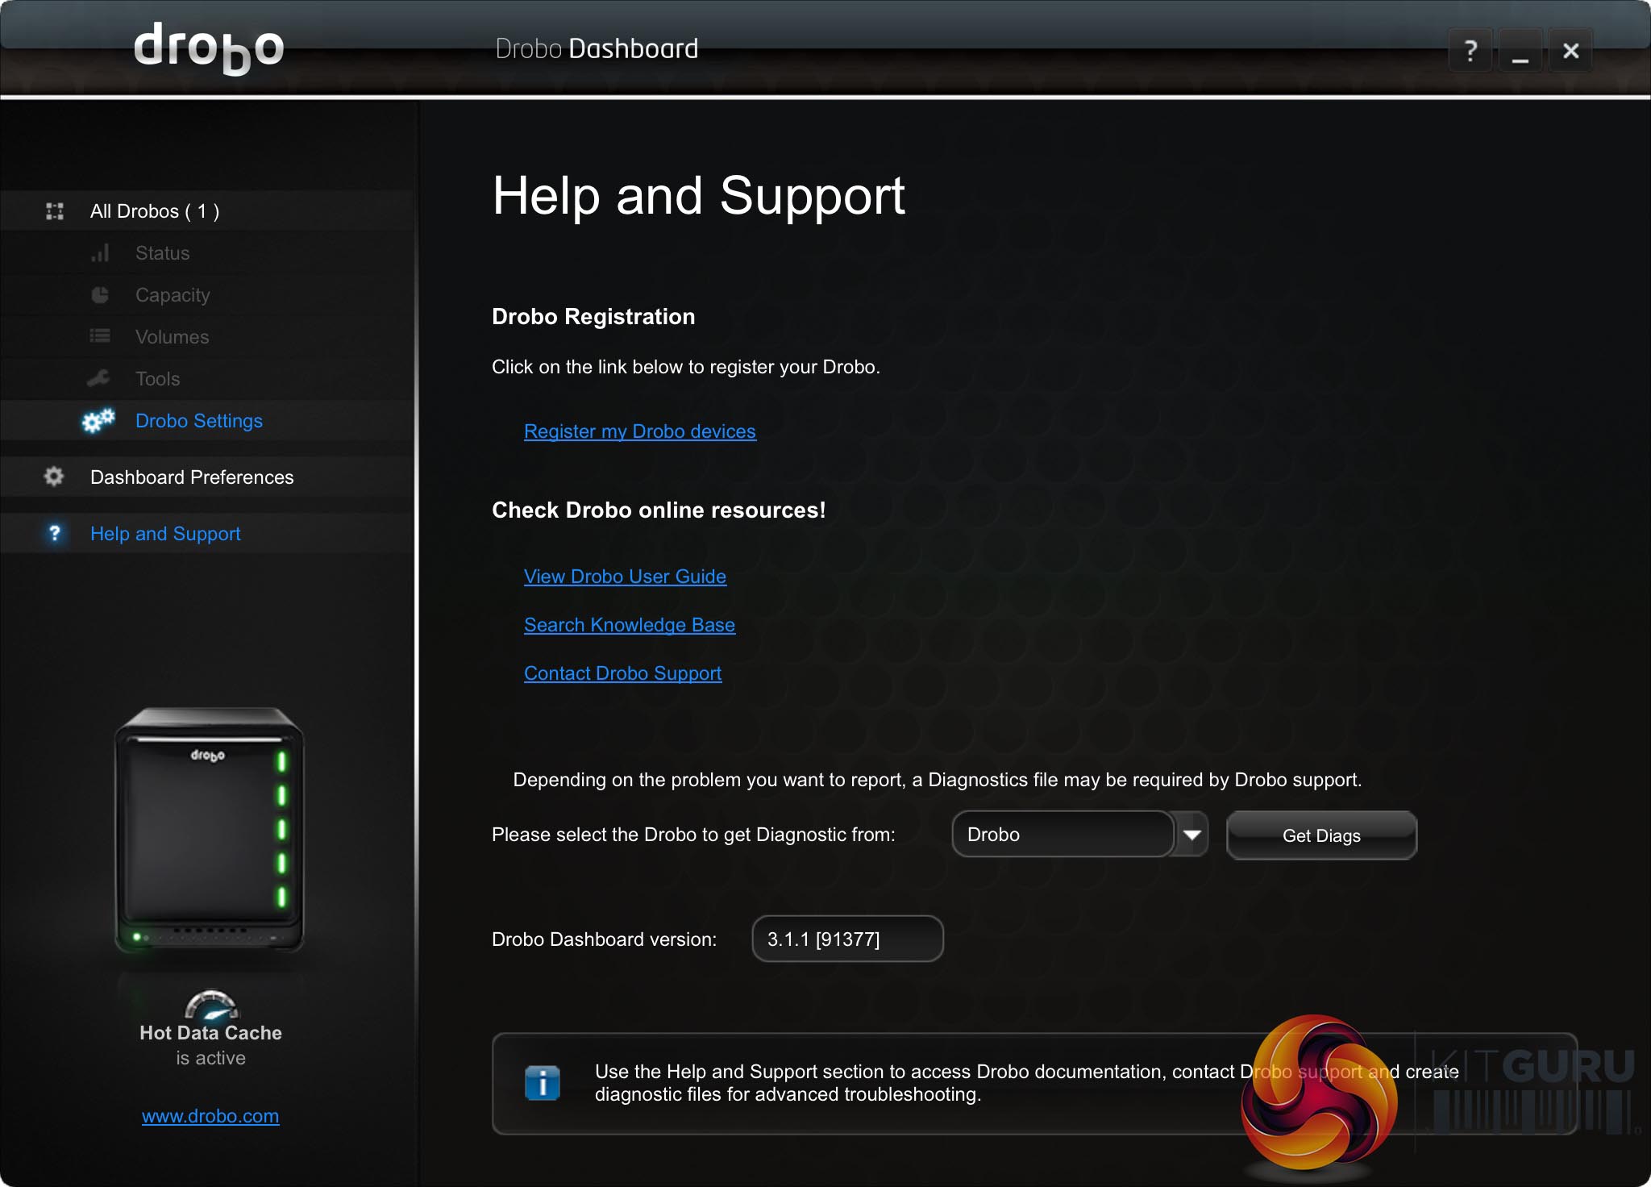Viewport: 1651px width, 1187px height.
Task: Click the Drobo Settings gears icon
Action: (98, 420)
